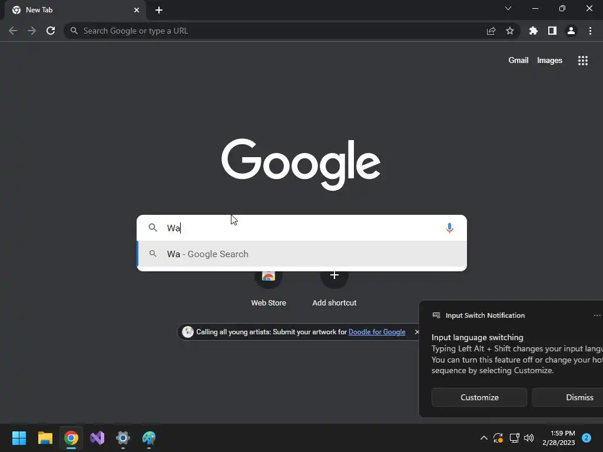Click inside the Google search box
This screenshot has height=452, width=603.
[x=302, y=228]
